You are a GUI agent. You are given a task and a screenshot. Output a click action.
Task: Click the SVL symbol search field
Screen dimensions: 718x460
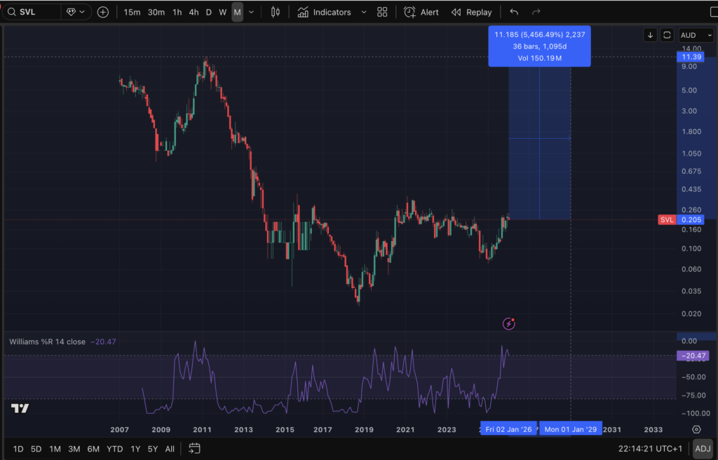[32, 12]
